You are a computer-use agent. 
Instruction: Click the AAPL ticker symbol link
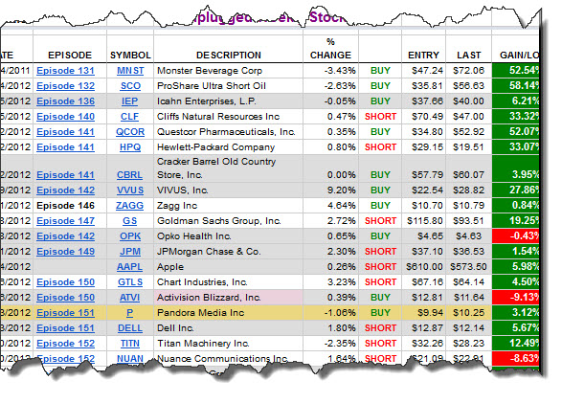coord(130,267)
